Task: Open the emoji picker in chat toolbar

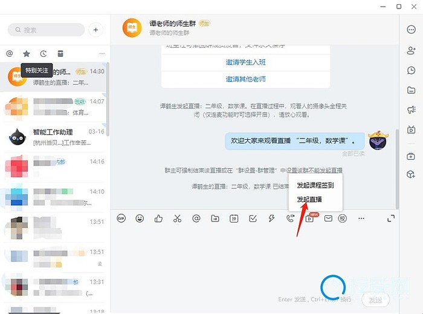Action: click(140, 218)
